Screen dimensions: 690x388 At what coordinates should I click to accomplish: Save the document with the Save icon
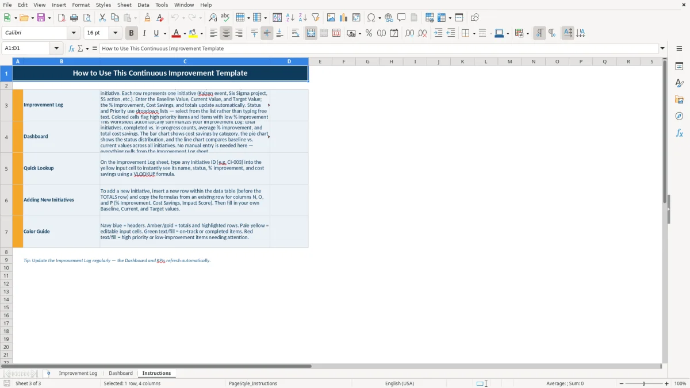pyautogui.click(x=41, y=18)
